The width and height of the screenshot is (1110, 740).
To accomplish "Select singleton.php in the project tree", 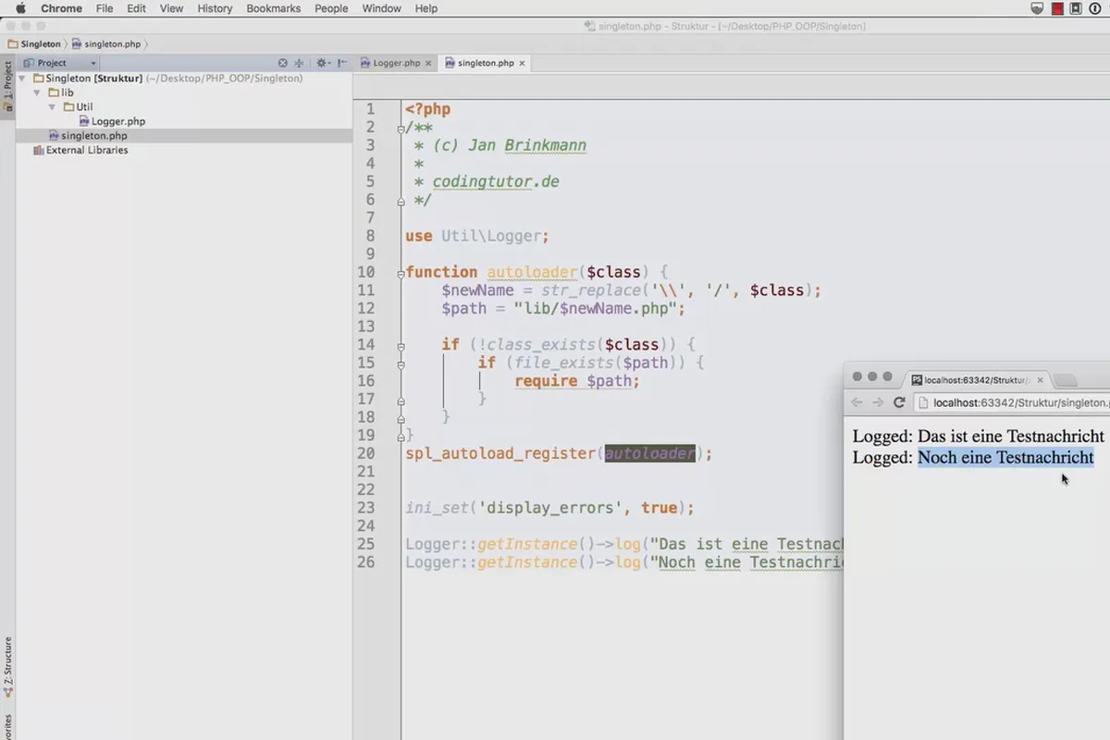I will [94, 136].
